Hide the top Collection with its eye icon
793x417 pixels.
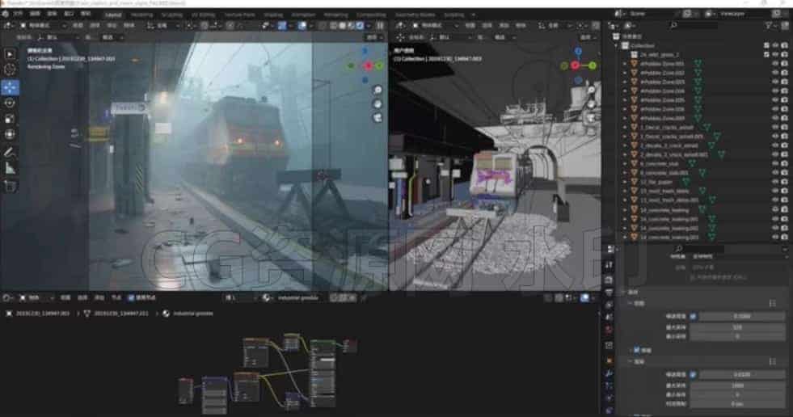coord(775,45)
